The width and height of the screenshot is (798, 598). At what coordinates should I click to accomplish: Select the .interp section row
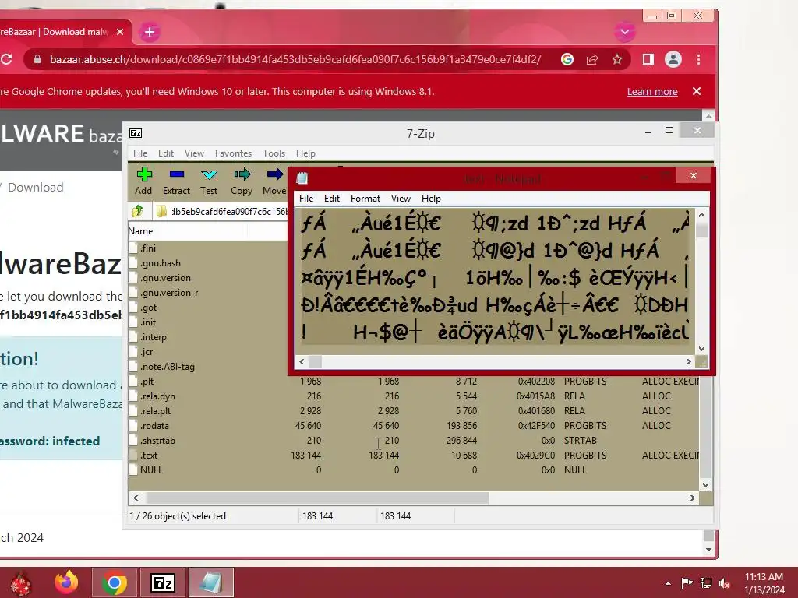[208, 336]
